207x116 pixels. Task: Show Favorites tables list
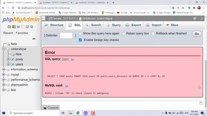pyautogui.click(x=22, y=33)
